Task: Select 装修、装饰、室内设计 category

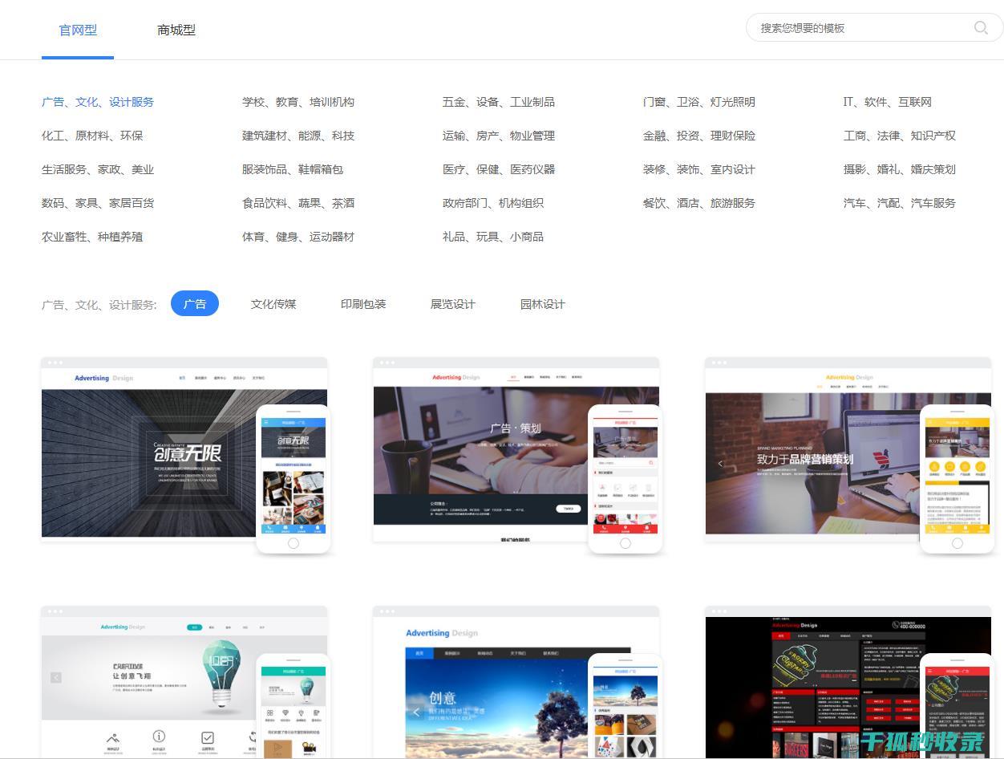Action: pyautogui.click(x=699, y=169)
